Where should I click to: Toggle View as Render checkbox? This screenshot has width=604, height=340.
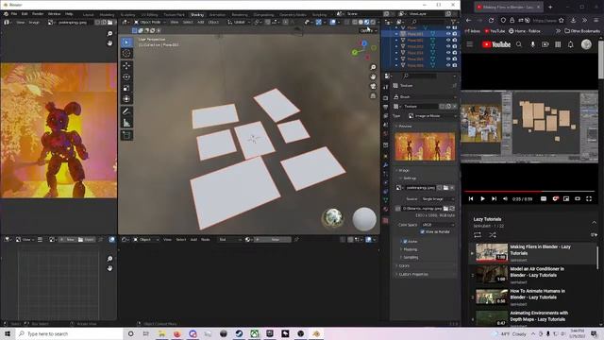tap(422, 231)
